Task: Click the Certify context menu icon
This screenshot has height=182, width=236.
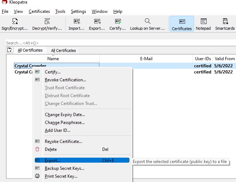Action: click(x=37, y=72)
